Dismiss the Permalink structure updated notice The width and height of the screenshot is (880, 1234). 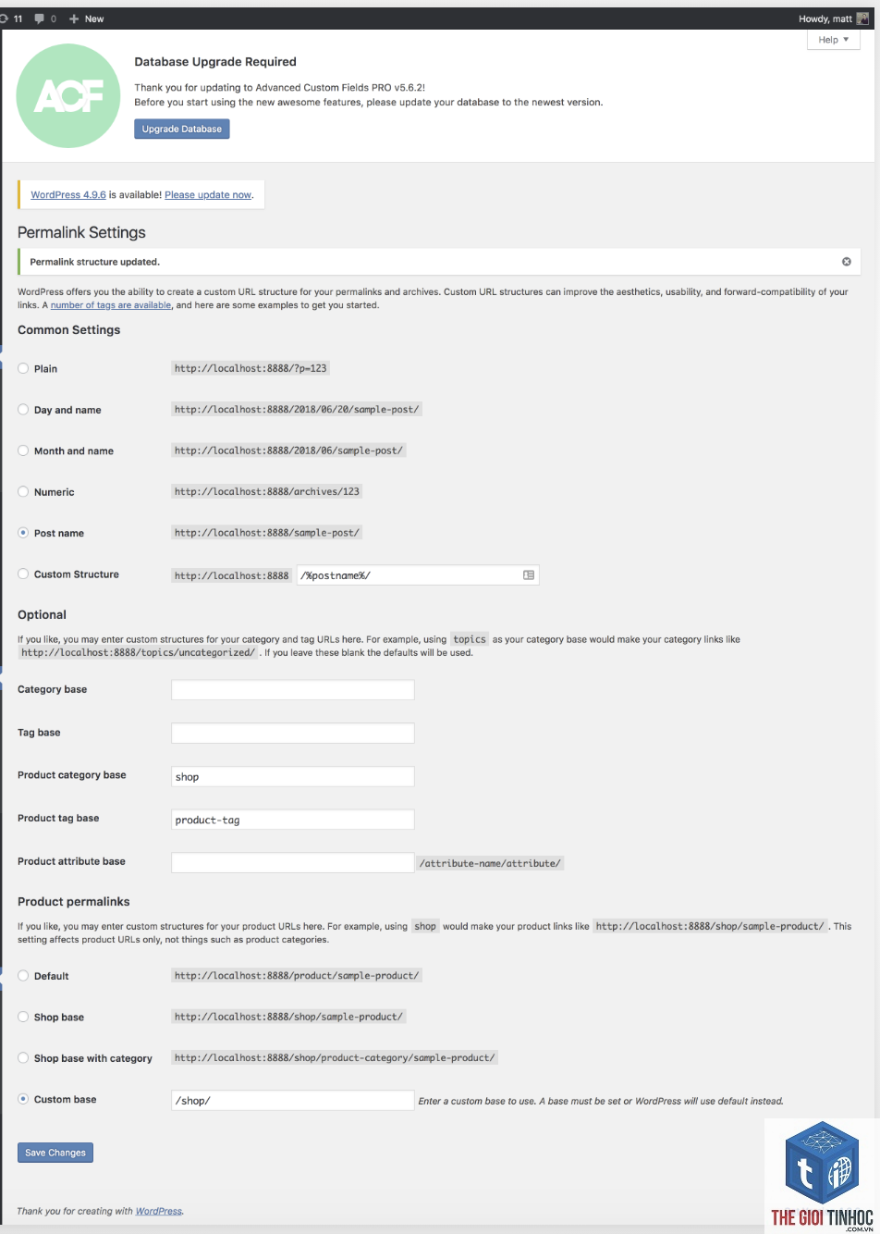tap(846, 262)
